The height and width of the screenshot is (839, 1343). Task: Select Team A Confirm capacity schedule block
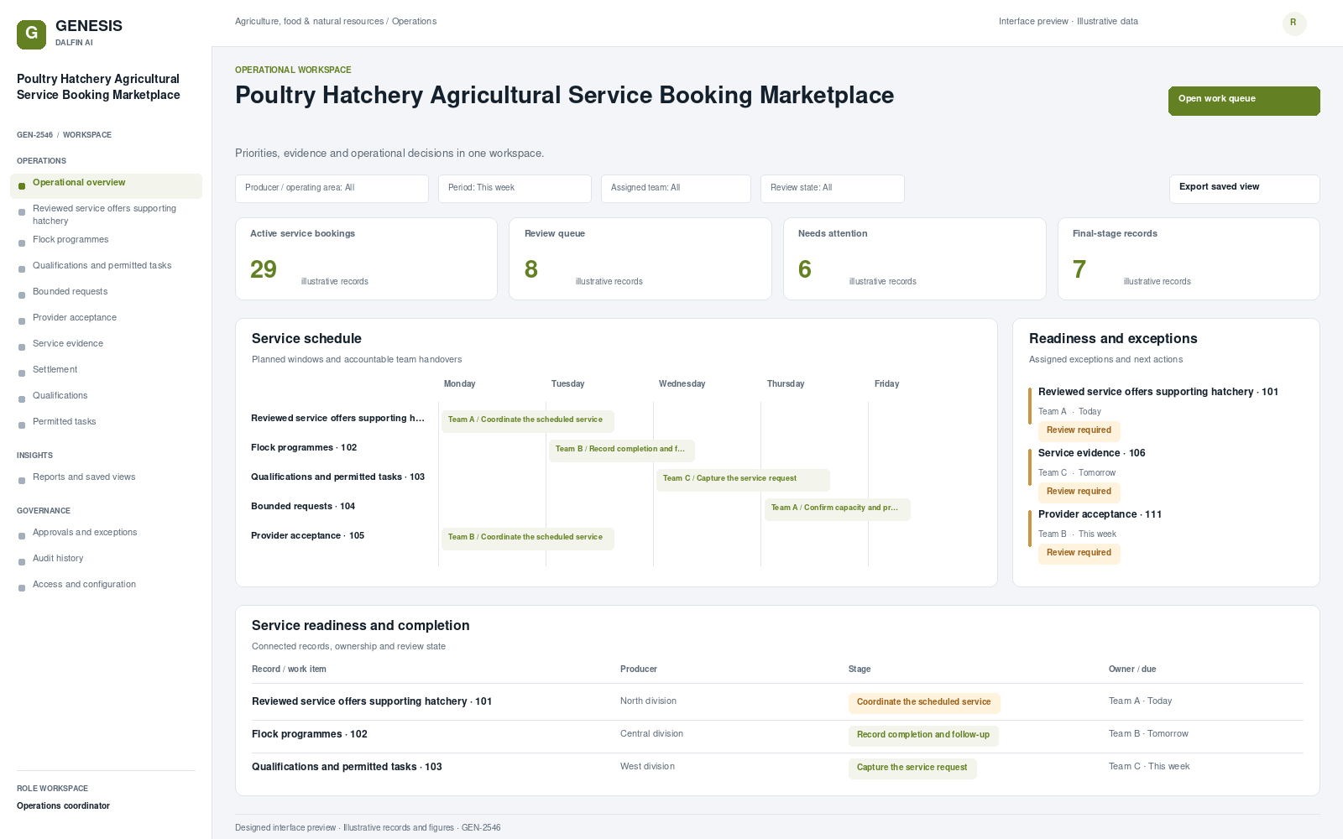click(x=838, y=508)
